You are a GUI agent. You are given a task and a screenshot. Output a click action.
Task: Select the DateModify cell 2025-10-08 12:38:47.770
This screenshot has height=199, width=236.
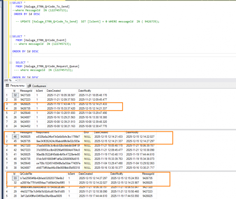pos(93,126)
